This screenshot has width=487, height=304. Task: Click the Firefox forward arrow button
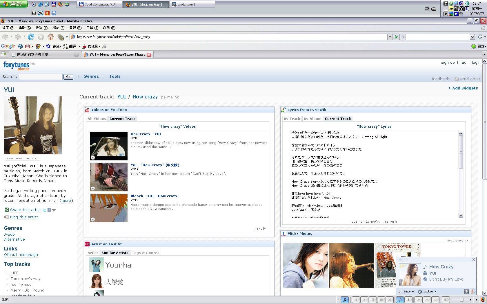point(18,37)
